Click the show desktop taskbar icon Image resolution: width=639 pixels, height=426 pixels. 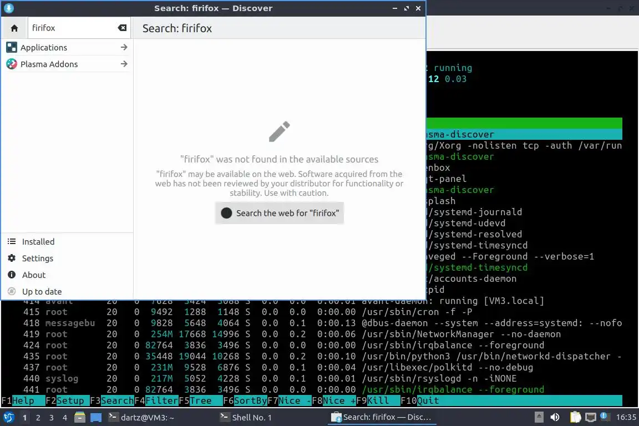point(96,418)
